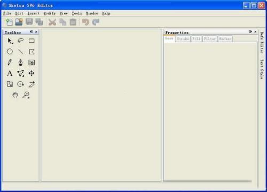The width and height of the screenshot is (267, 192).
Task: Choose the Hand pan tool
Action: (x=15, y=95)
